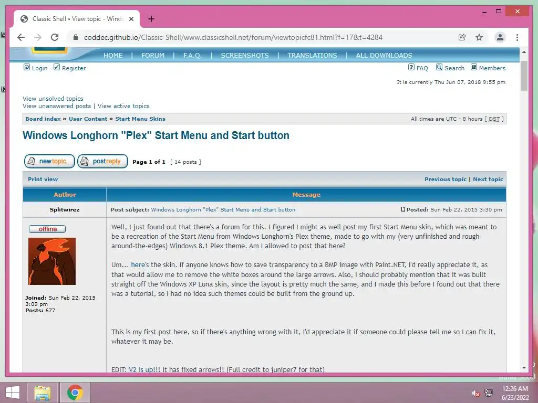Open the ALL DOWNLOADS navigation item
The height and width of the screenshot is (403, 538).
384,56
